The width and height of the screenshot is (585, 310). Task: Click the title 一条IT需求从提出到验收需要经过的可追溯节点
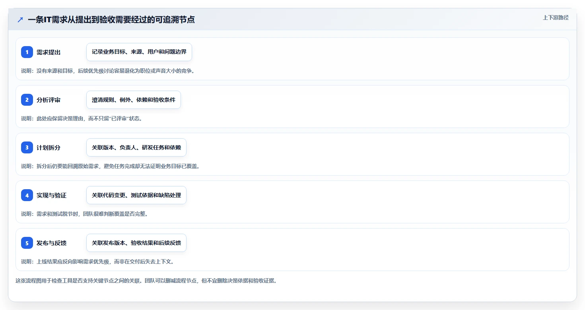point(111,19)
